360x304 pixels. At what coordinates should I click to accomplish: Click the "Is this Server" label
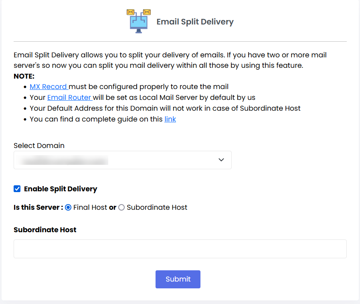pyautogui.click(x=38, y=207)
